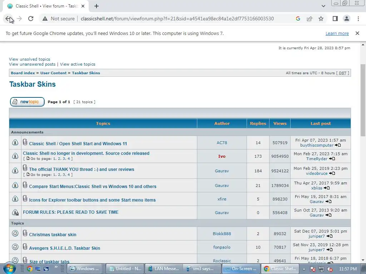Close the Classic Shell browser tab

tap(83, 6)
